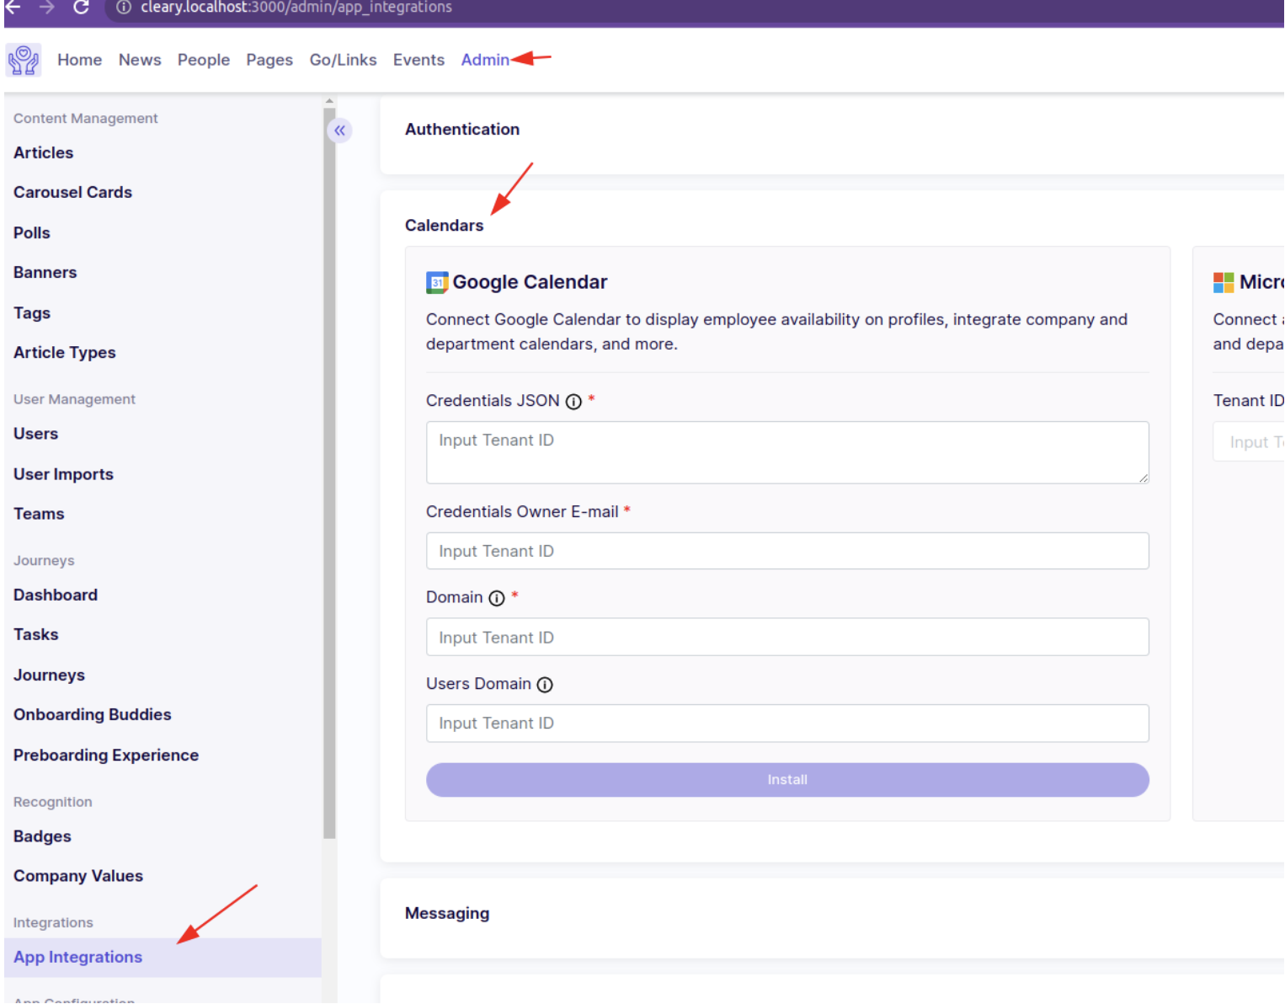
Task: Click site info icon in address bar
Action: [124, 8]
